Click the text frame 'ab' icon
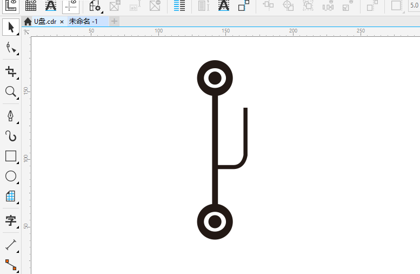This screenshot has width=420, height=274. [135, 5]
